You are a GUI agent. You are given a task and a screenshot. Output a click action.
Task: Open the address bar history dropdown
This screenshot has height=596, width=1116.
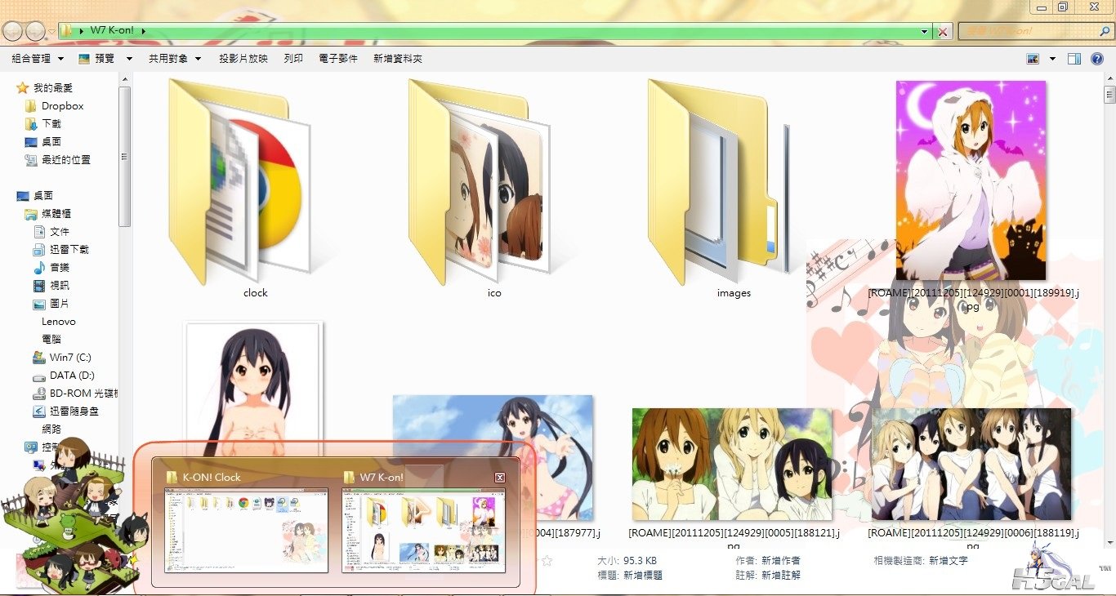pos(925,31)
